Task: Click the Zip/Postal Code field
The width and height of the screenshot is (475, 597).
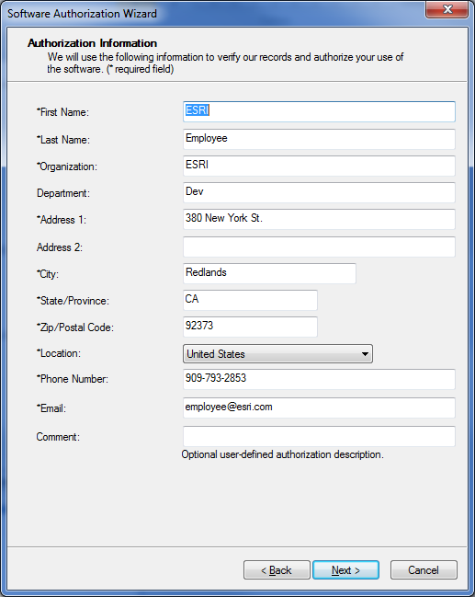Action: [250, 327]
